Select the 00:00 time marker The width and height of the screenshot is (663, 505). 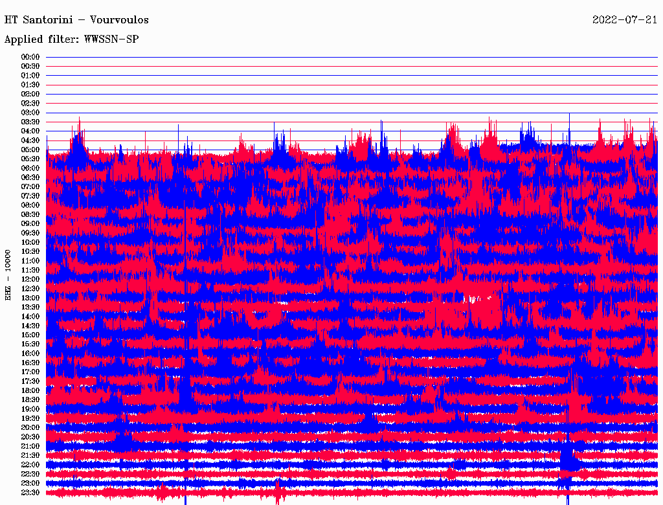(x=30, y=57)
